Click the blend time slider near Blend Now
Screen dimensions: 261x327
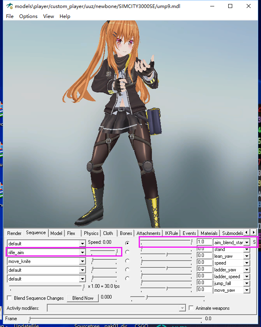pos(167,297)
